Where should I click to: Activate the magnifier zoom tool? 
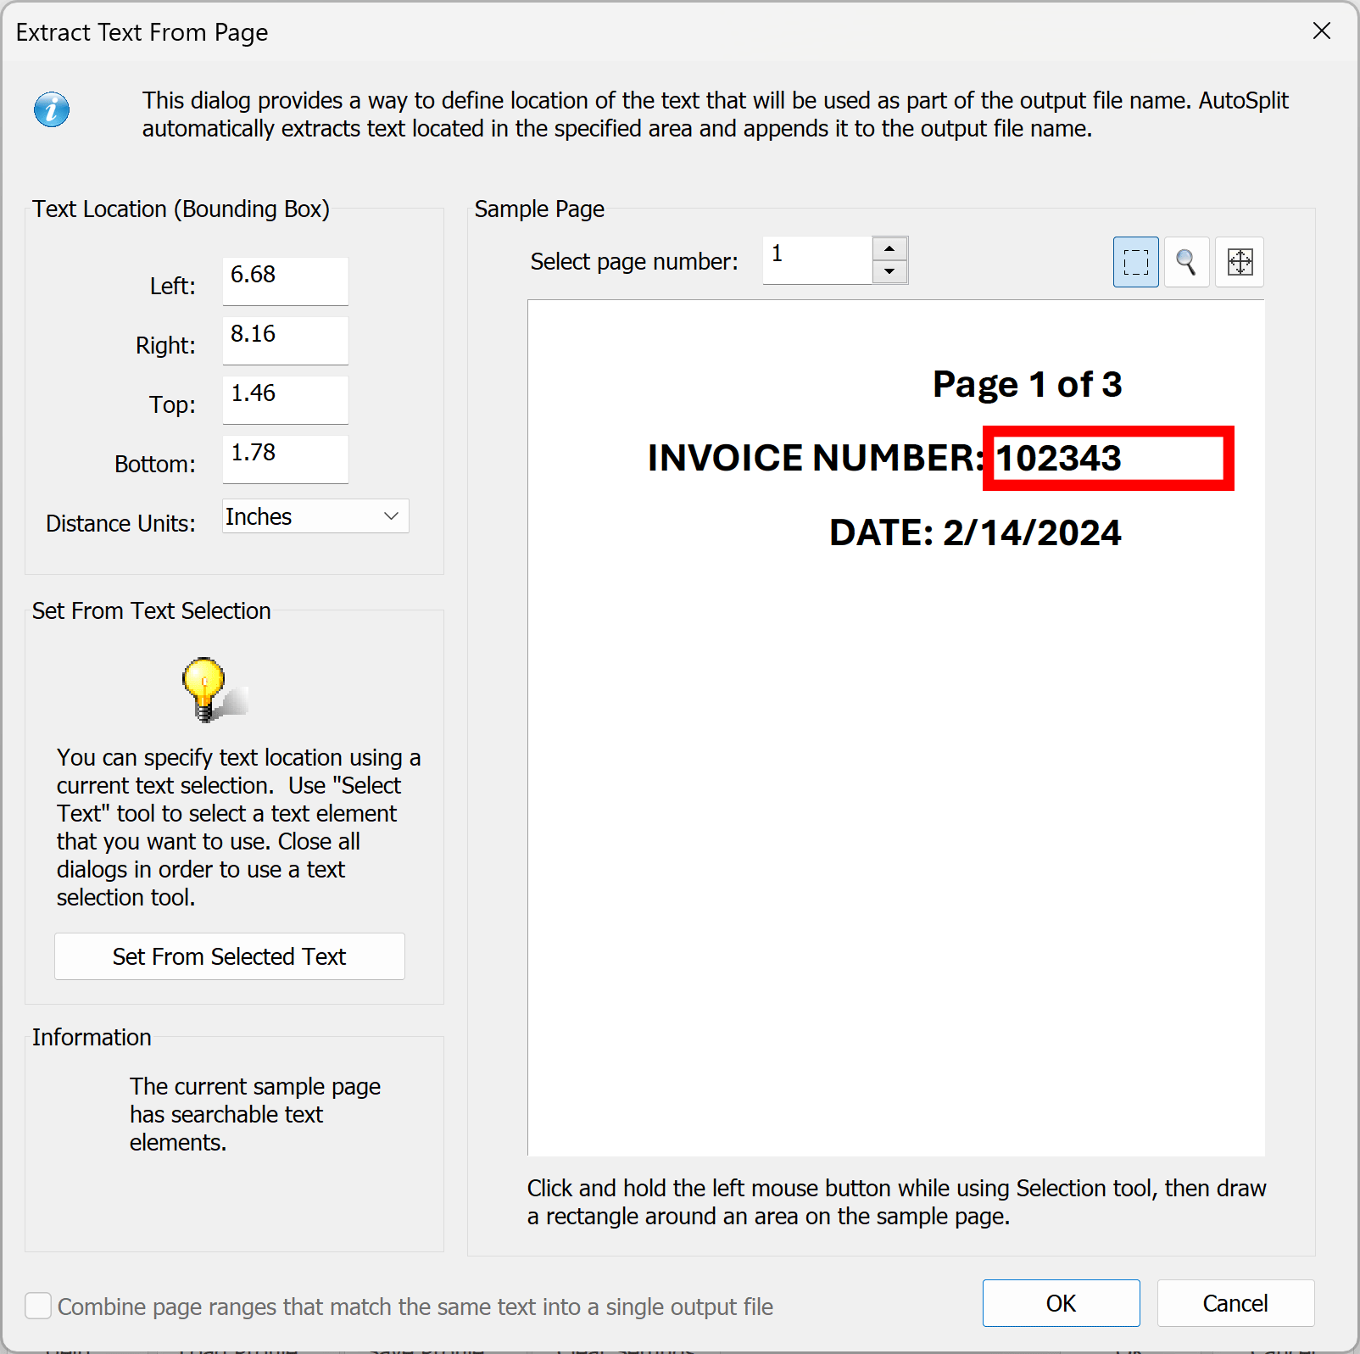tap(1186, 262)
